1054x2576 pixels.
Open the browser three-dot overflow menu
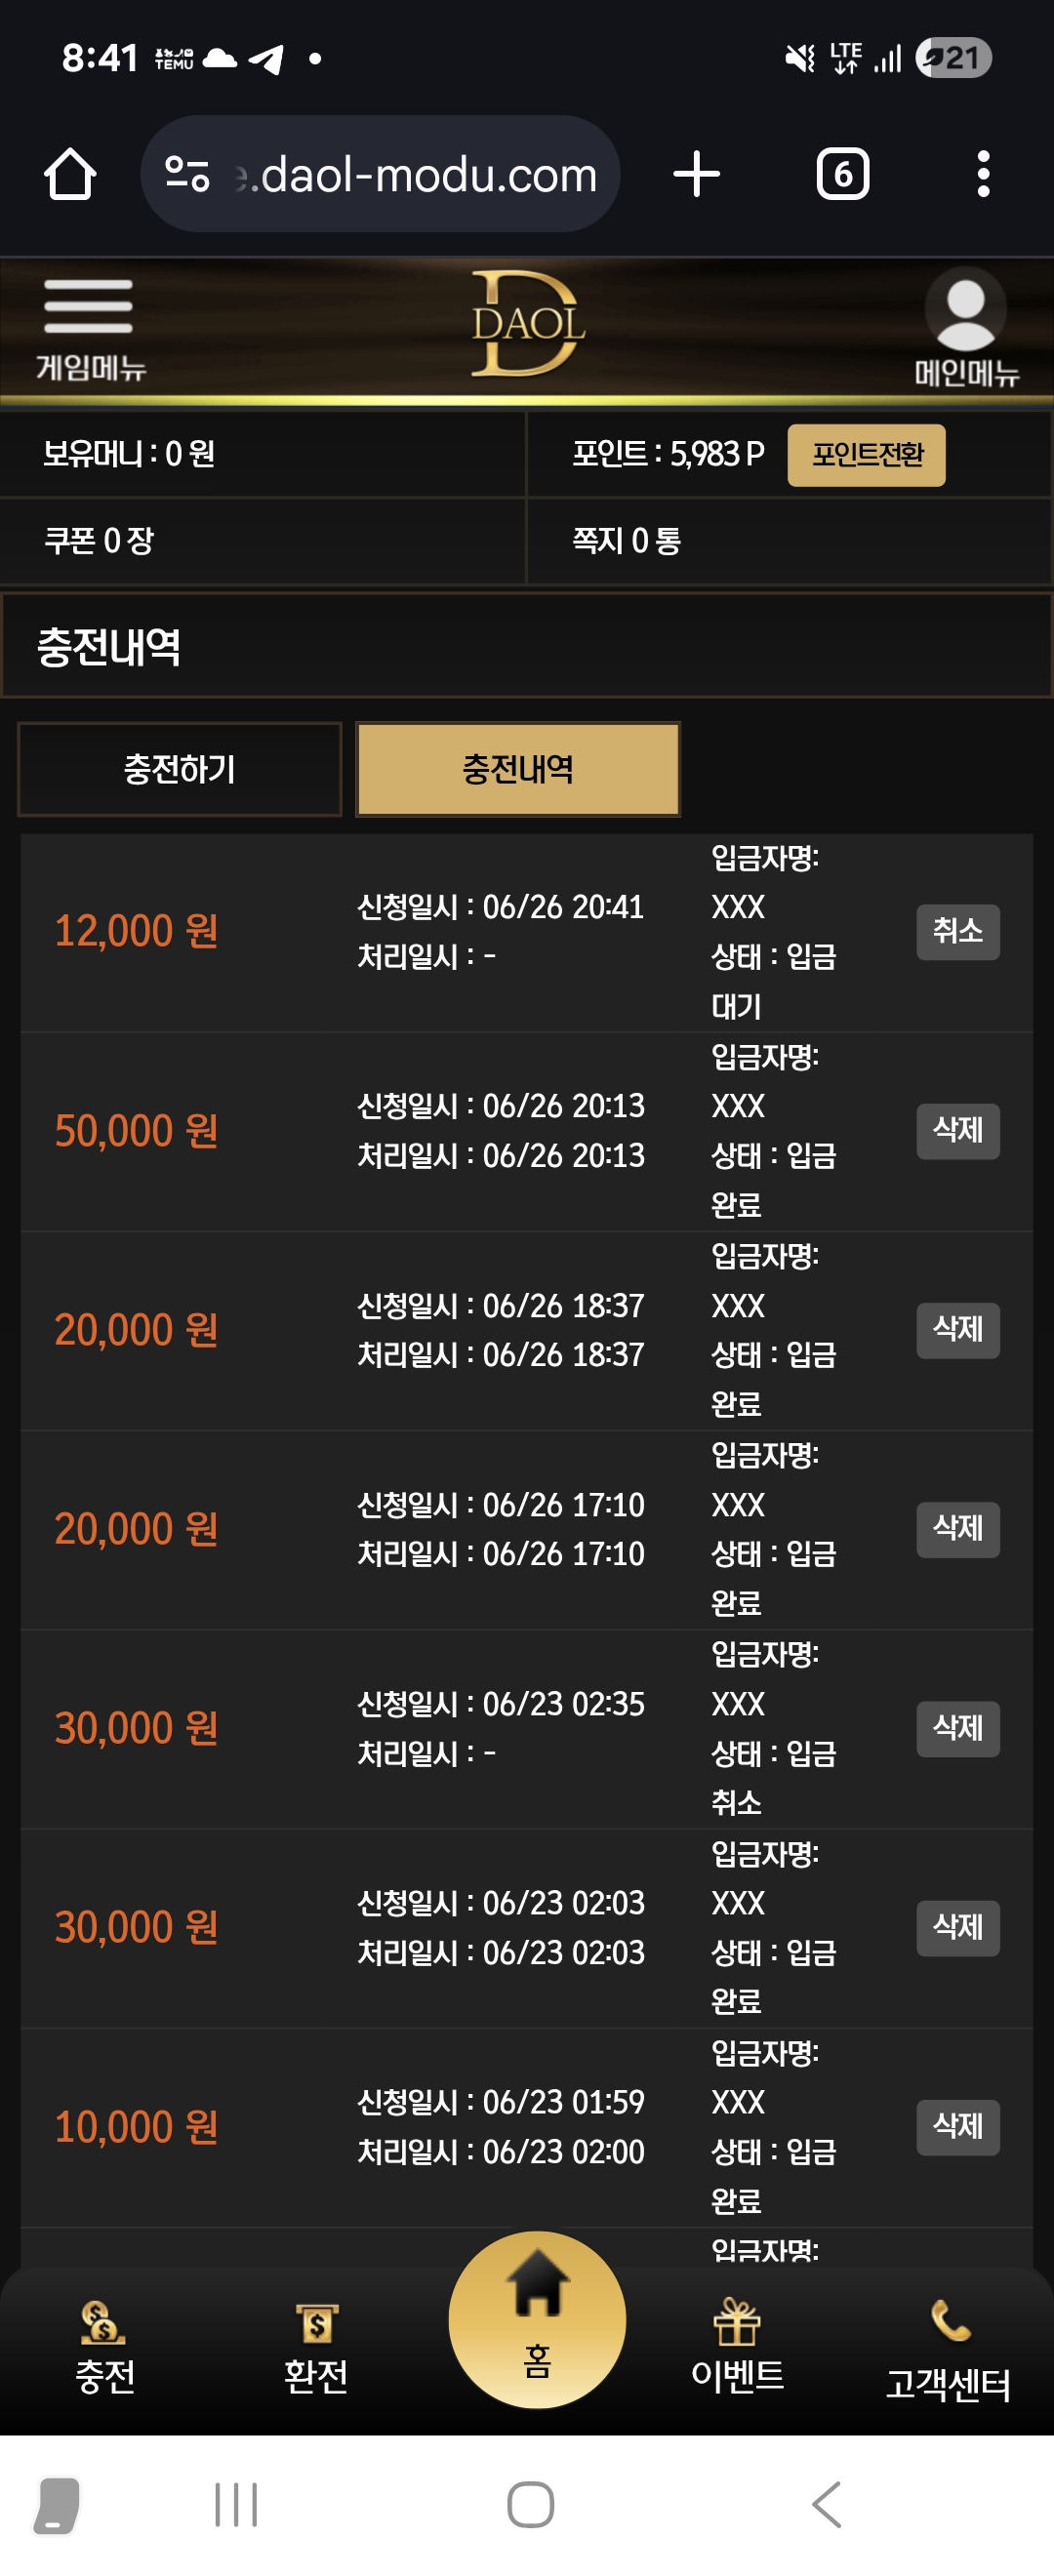tap(983, 174)
